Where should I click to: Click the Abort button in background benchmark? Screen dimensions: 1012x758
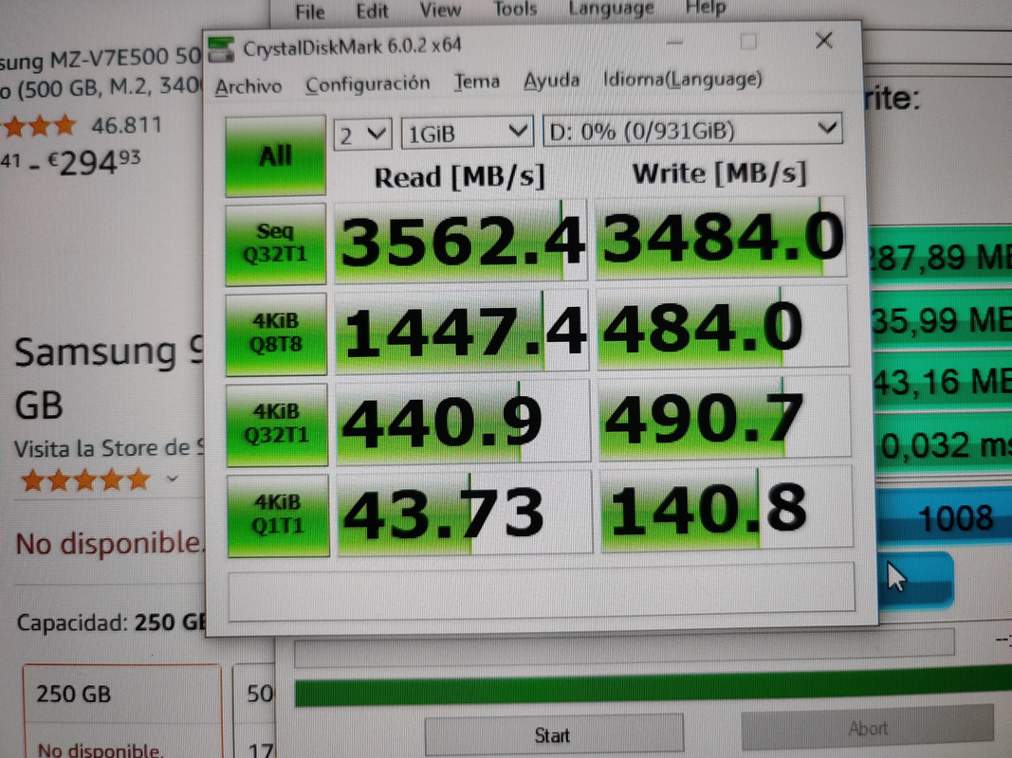(x=868, y=729)
